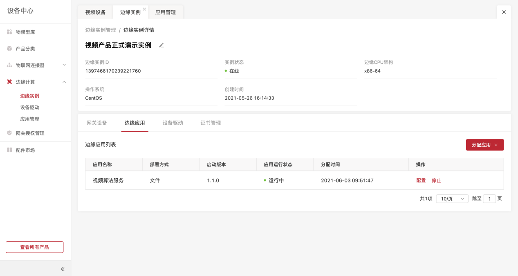Screen dimensions: 518x276
Task: Open the 应用管理 top tab
Action: click(166, 12)
